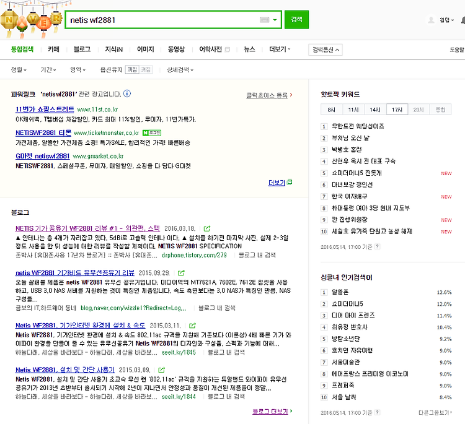Set option retention to 꺼짐

132,69
